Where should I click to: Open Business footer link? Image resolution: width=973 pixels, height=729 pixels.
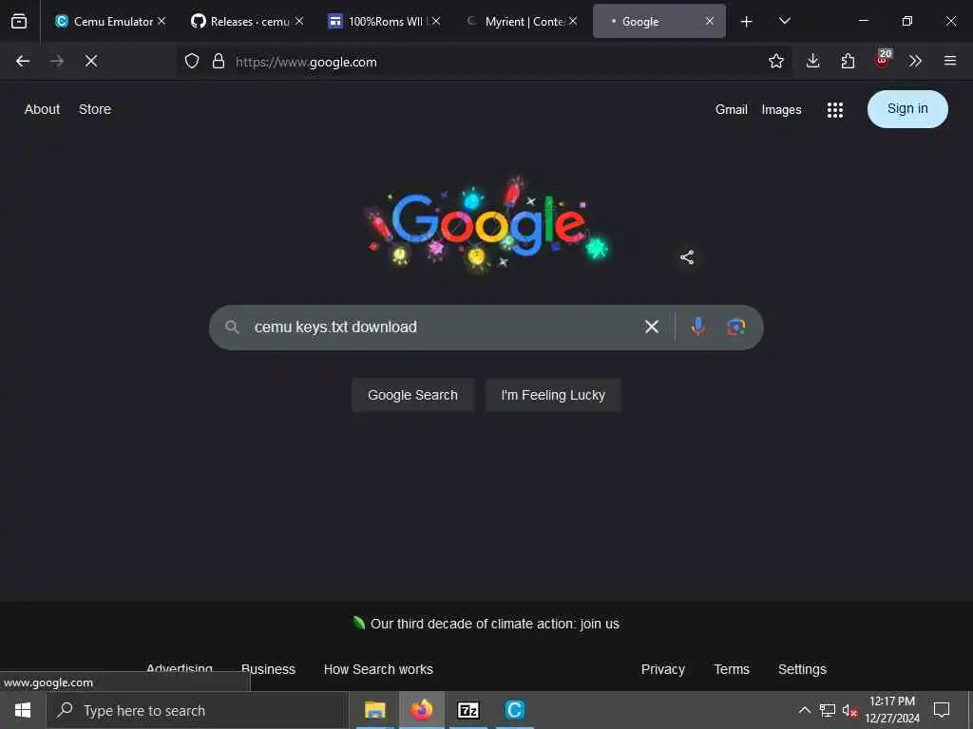tap(268, 669)
